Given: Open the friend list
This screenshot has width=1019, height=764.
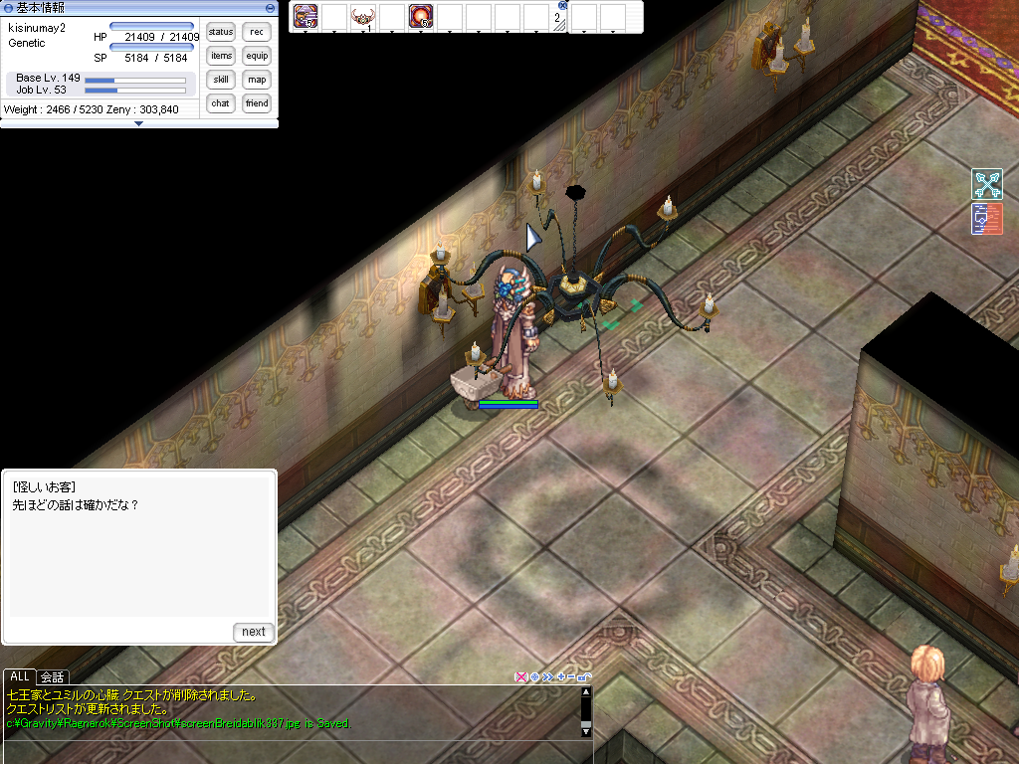Looking at the screenshot, I should pos(257,103).
